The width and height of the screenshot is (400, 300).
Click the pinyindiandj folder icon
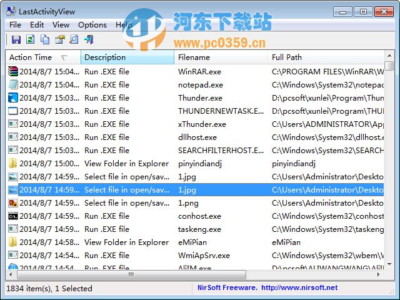13,163
